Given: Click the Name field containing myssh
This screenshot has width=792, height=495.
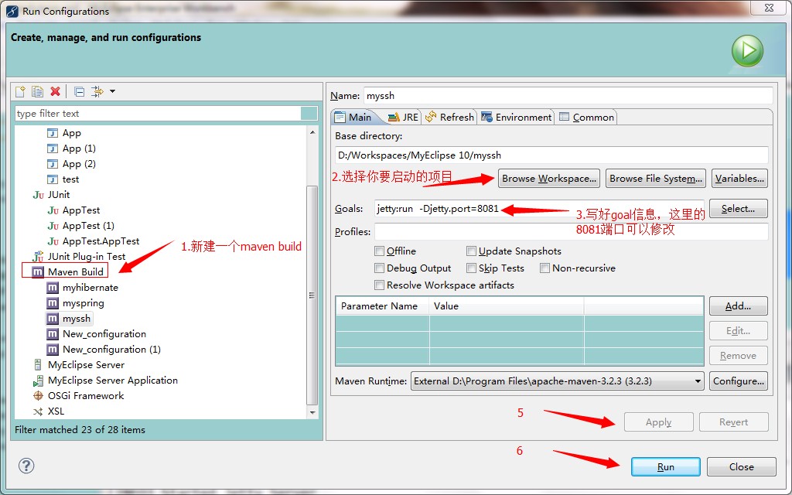Looking at the screenshot, I should (x=568, y=95).
